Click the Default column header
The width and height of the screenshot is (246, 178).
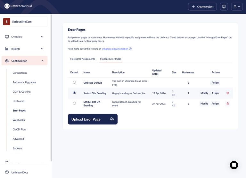74,72
